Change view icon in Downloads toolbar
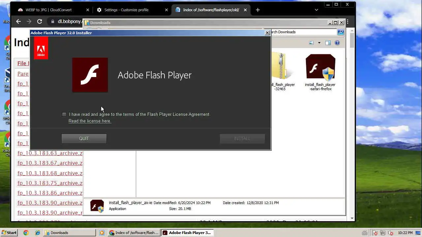The image size is (422, 237). point(311,43)
